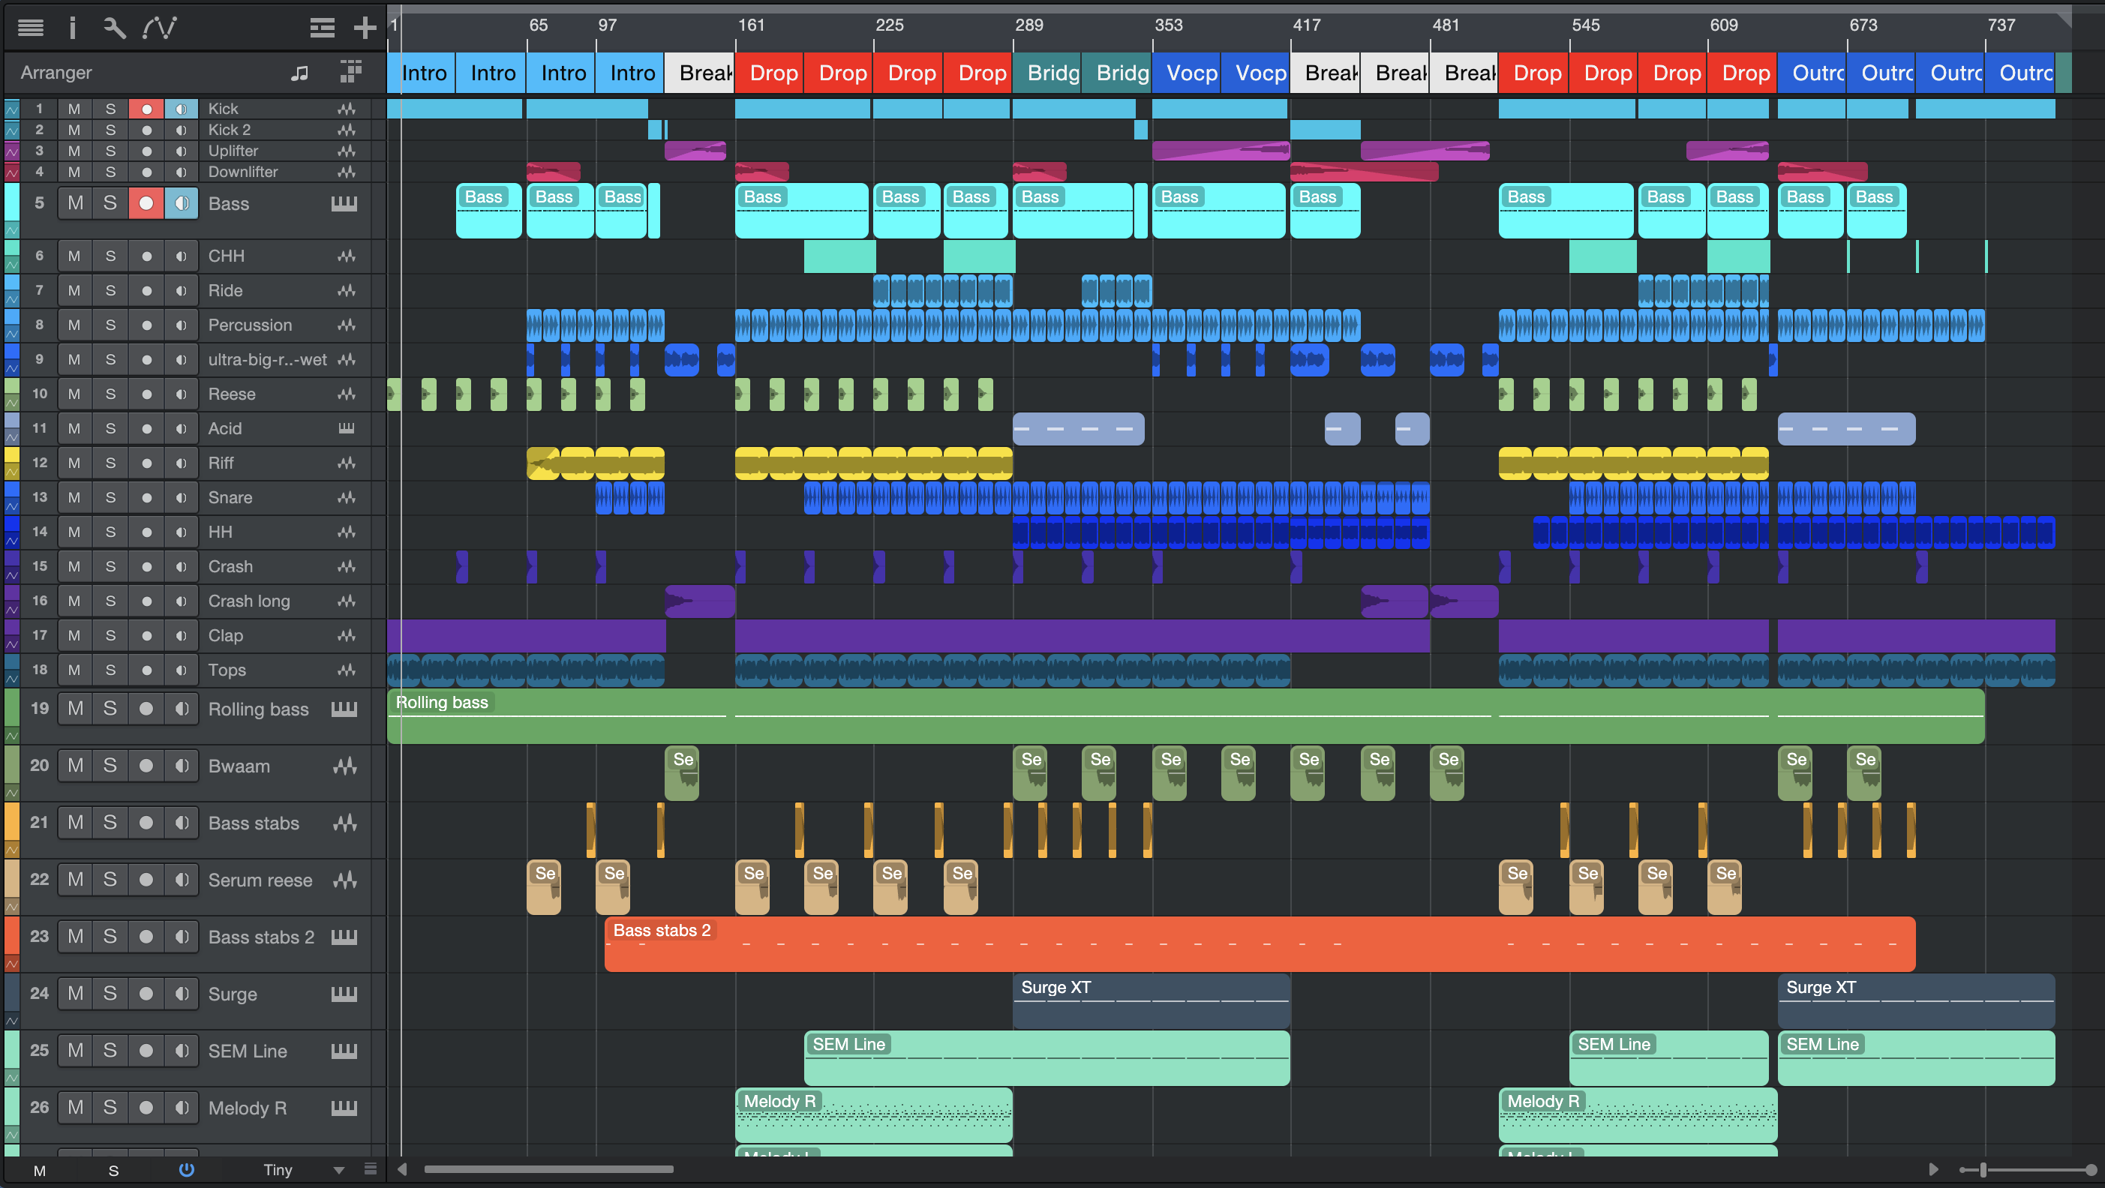Image resolution: width=2105 pixels, height=1188 pixels.
Task: Click Melody R keyboard icon
Action: [x=344, y=1108]
